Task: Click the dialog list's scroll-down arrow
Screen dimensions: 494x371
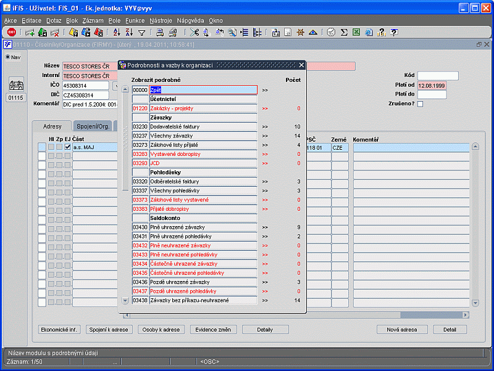Action: pos(126,301)
